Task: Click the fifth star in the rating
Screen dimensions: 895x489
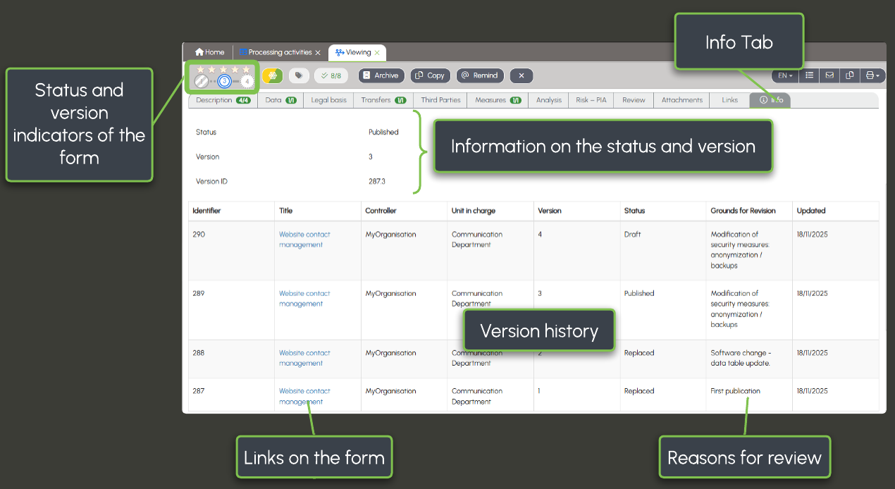Action: click(246, 69)
